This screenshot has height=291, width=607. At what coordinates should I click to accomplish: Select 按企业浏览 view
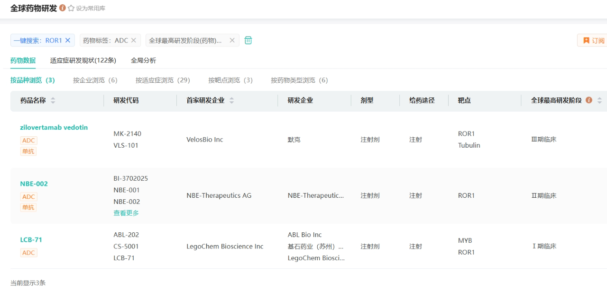coord(95,80)
